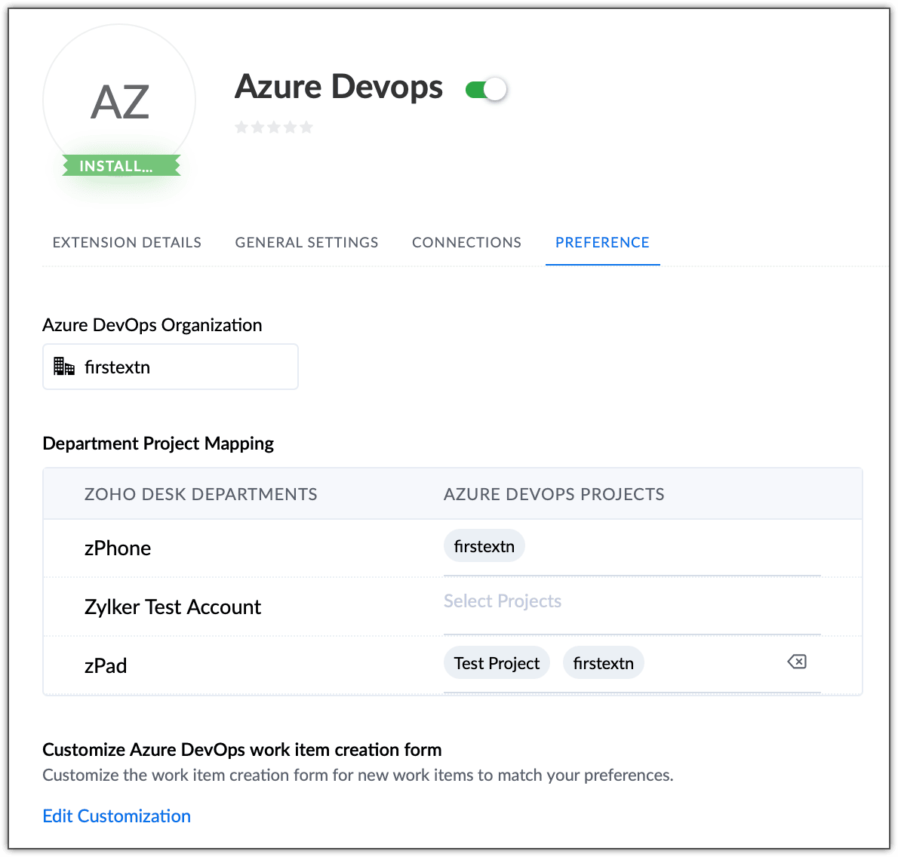Image resolution: width=898 pixels, height=857 pixels.
Task: Click the zPhone department name
Action: click(x=118, y=548)
